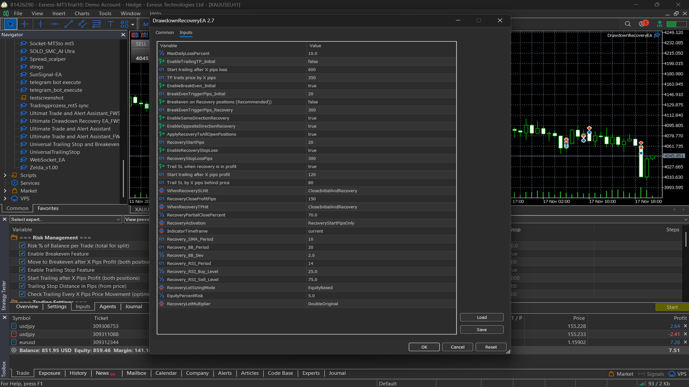Select the crosshair cursor tool
The height and width of the screenshot is (387, 689).
click(25, 24)
